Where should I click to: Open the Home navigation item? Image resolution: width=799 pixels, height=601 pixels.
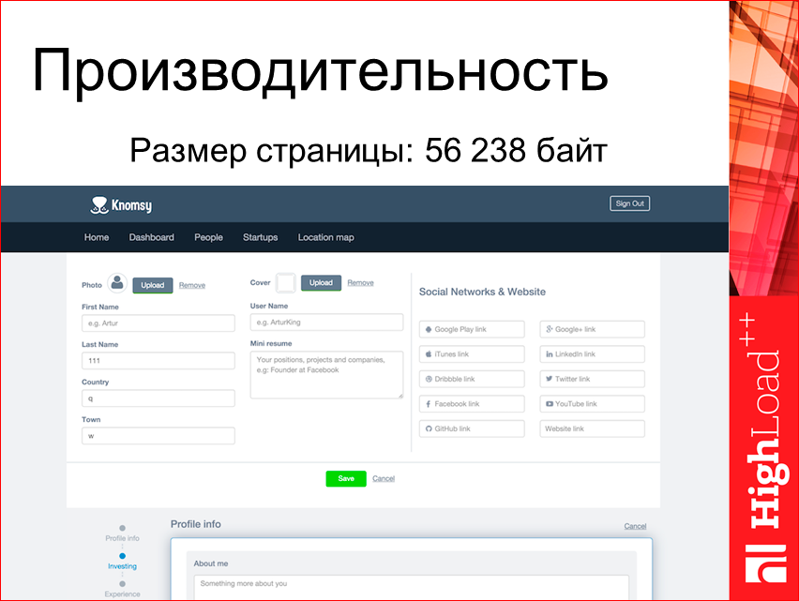click(96, 237)
